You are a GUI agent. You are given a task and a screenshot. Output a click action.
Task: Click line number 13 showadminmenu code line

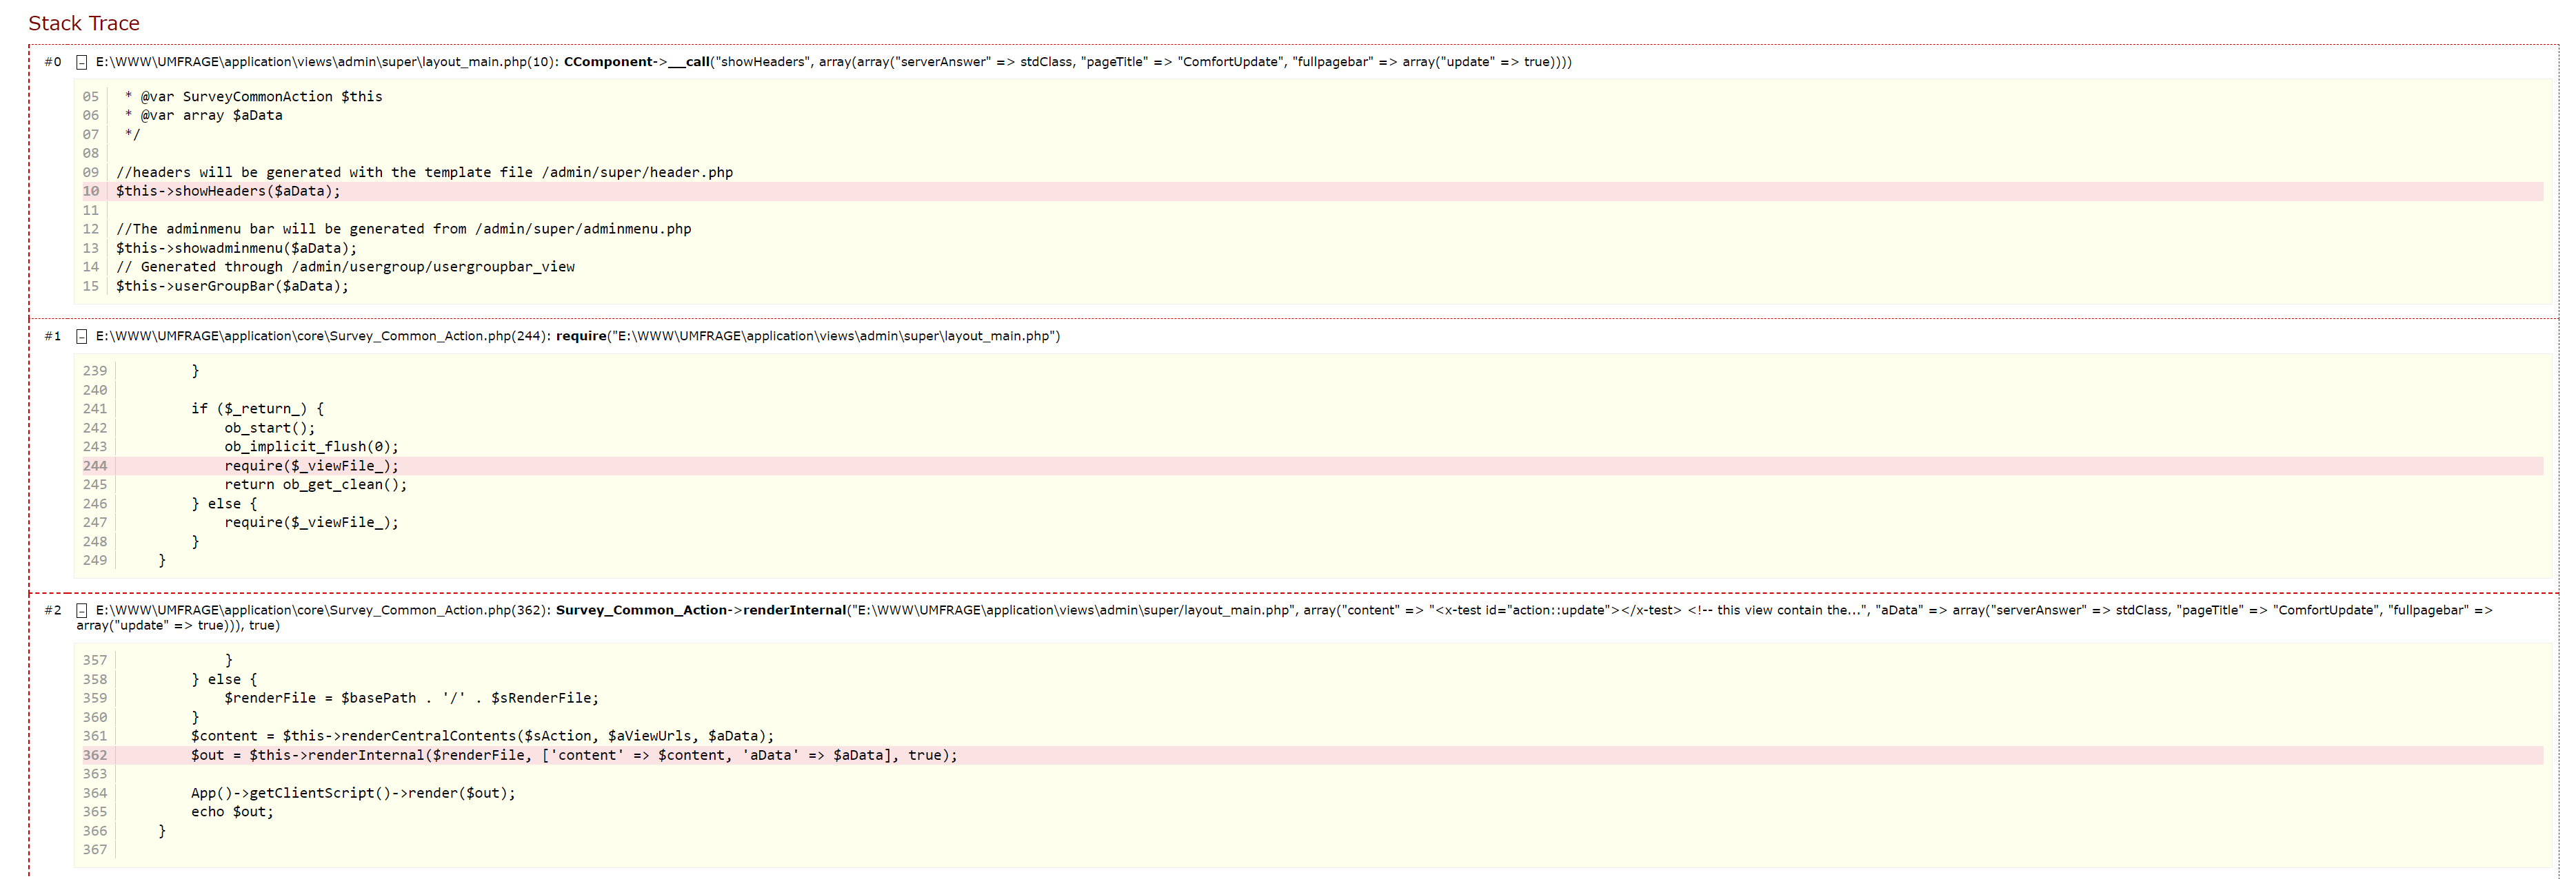pyautogui.click(x=236, y=248)
